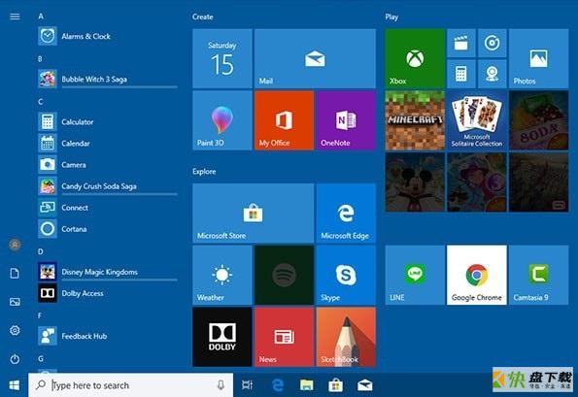Image resolution: width=578 pixels, height=397 pixels.
Task: Open Calculator in the app list
Action: point(107,121)
